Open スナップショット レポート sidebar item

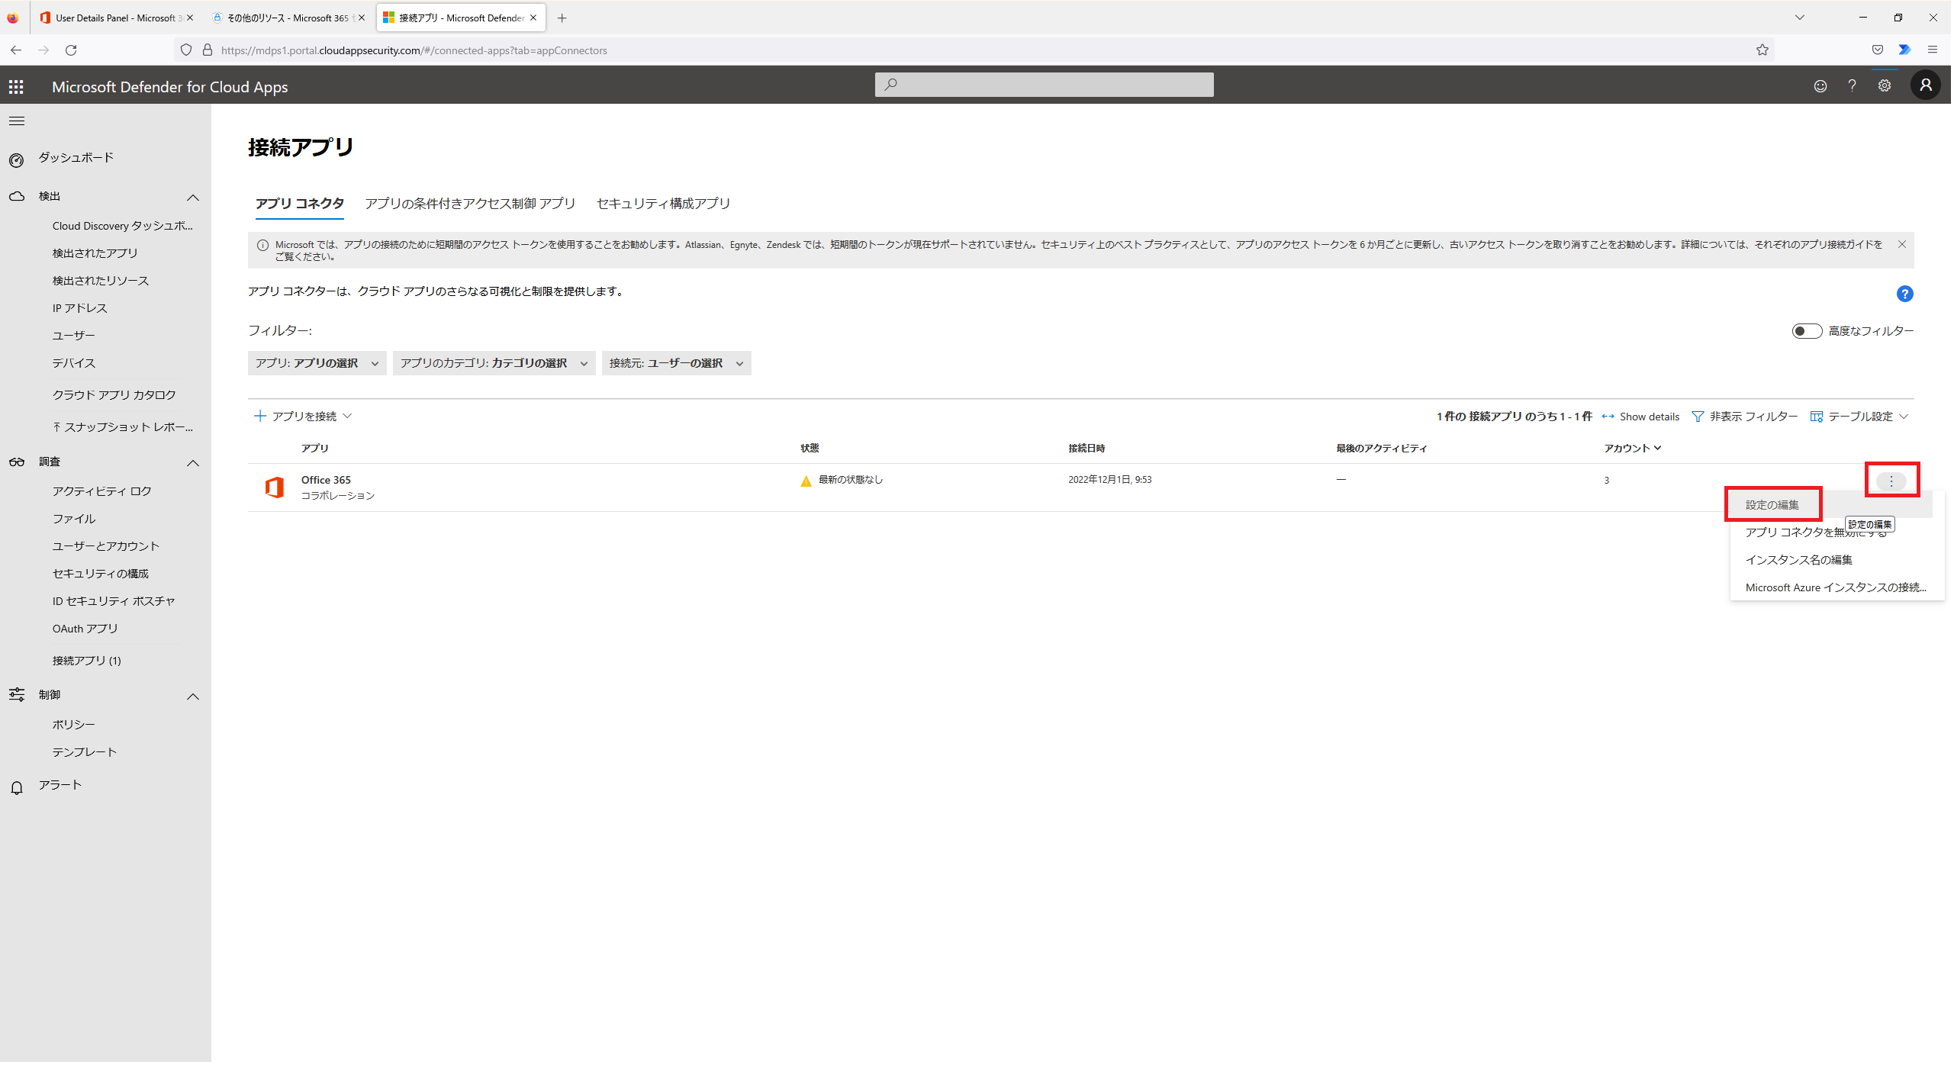pyautogui.click(x=123, y=428)
